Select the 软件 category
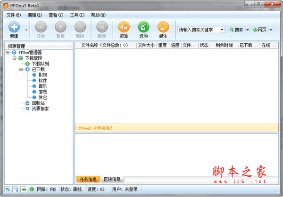Image resolution: width=283 pixels, height=197 pixels. point(43,80)
